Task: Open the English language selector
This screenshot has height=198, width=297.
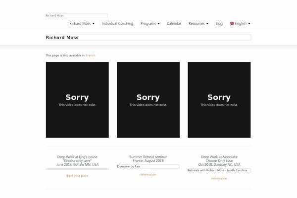Action: pos(240,23)
